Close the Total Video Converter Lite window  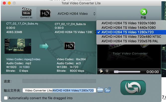(4, 3)
